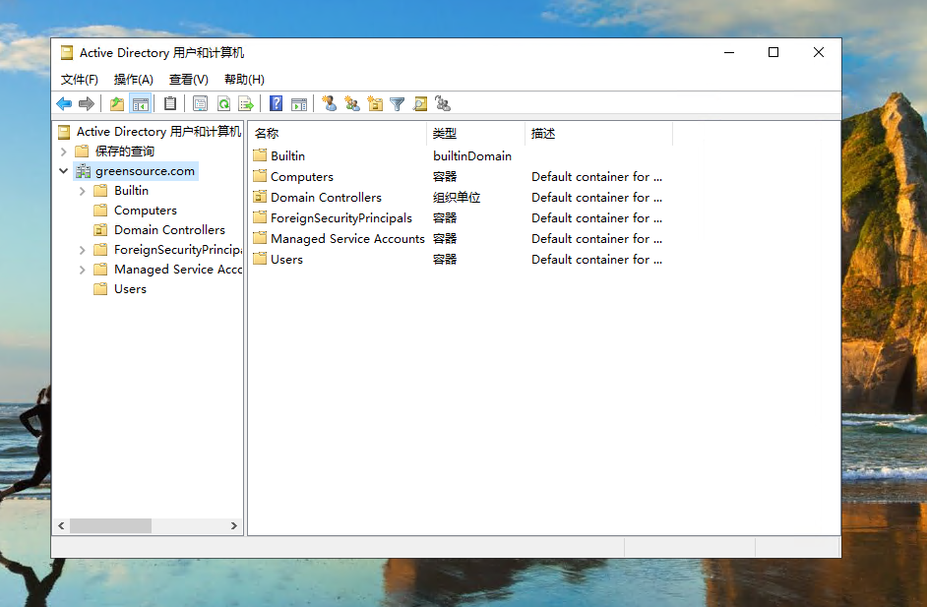The width and height of the screenshot is (927, 607).
Task: Open the 文件(F) menu
Action: click(80, 80)
